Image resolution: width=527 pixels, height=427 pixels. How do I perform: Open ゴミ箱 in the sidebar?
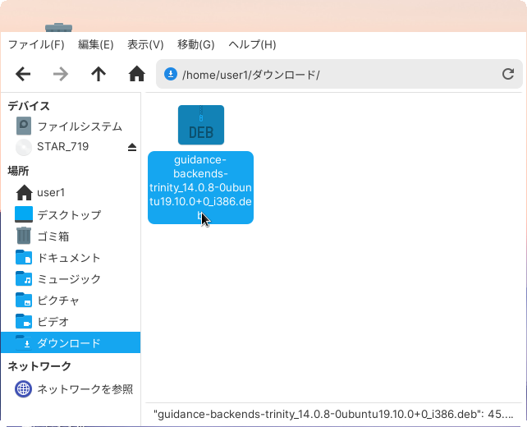pyautogui.click(x=71, y=236)
